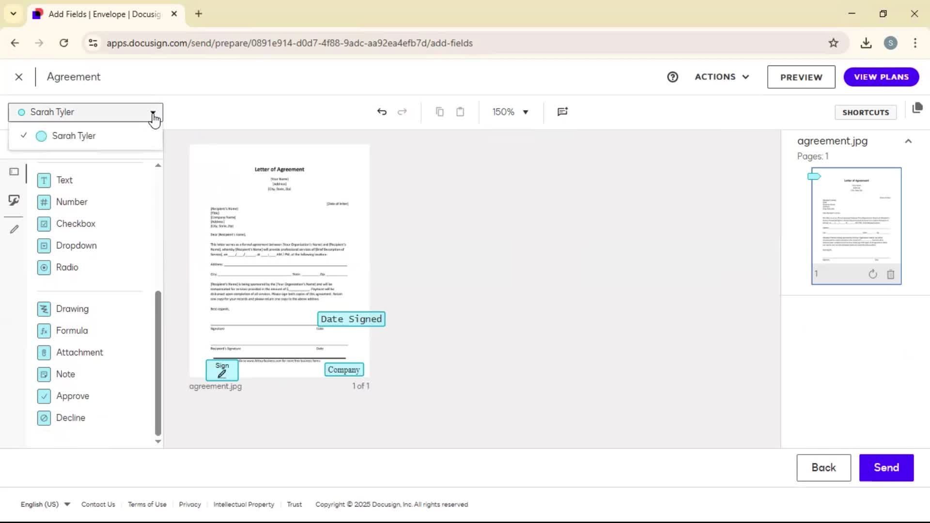The height and width of the screenshot is (523, 930).
Task: Open the Shortcuts panel
Action: [866, 112]
